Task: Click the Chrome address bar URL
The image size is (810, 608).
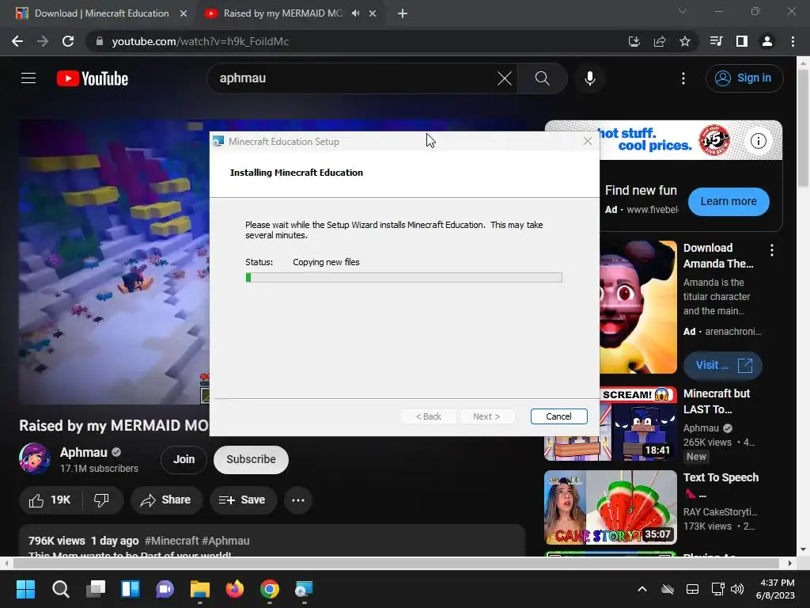Action: 200,41
